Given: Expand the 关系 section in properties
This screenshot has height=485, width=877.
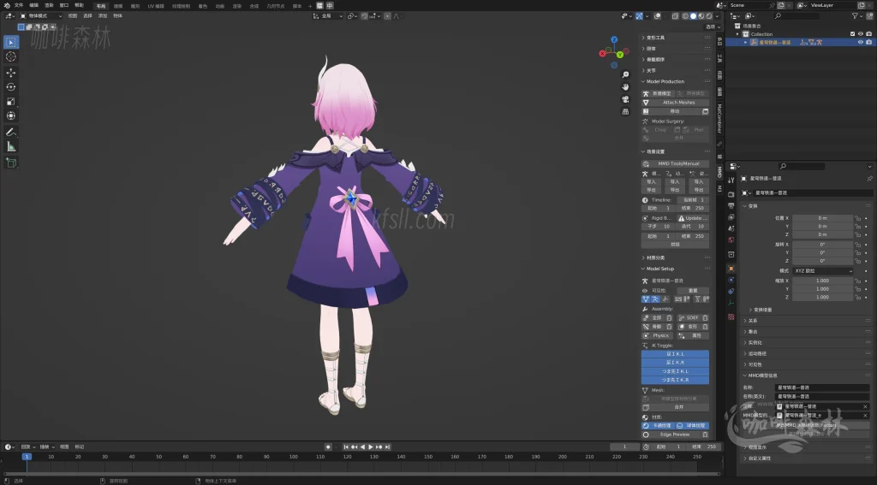Looking at the screenshot, I should [x=753, y=321].
